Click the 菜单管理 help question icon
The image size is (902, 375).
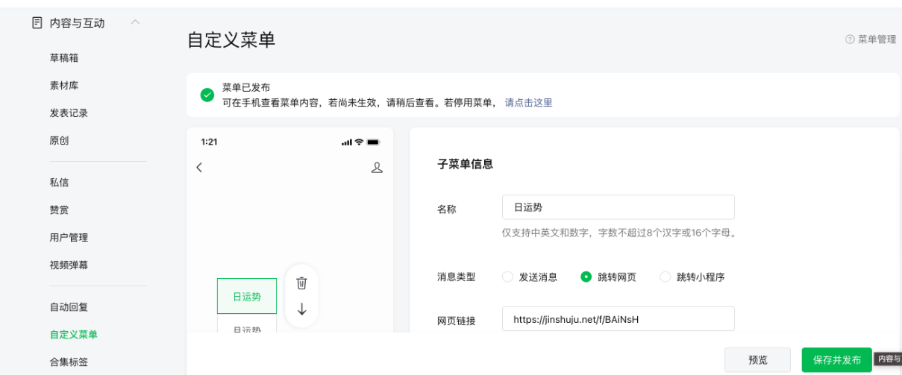tap(849, 40)
